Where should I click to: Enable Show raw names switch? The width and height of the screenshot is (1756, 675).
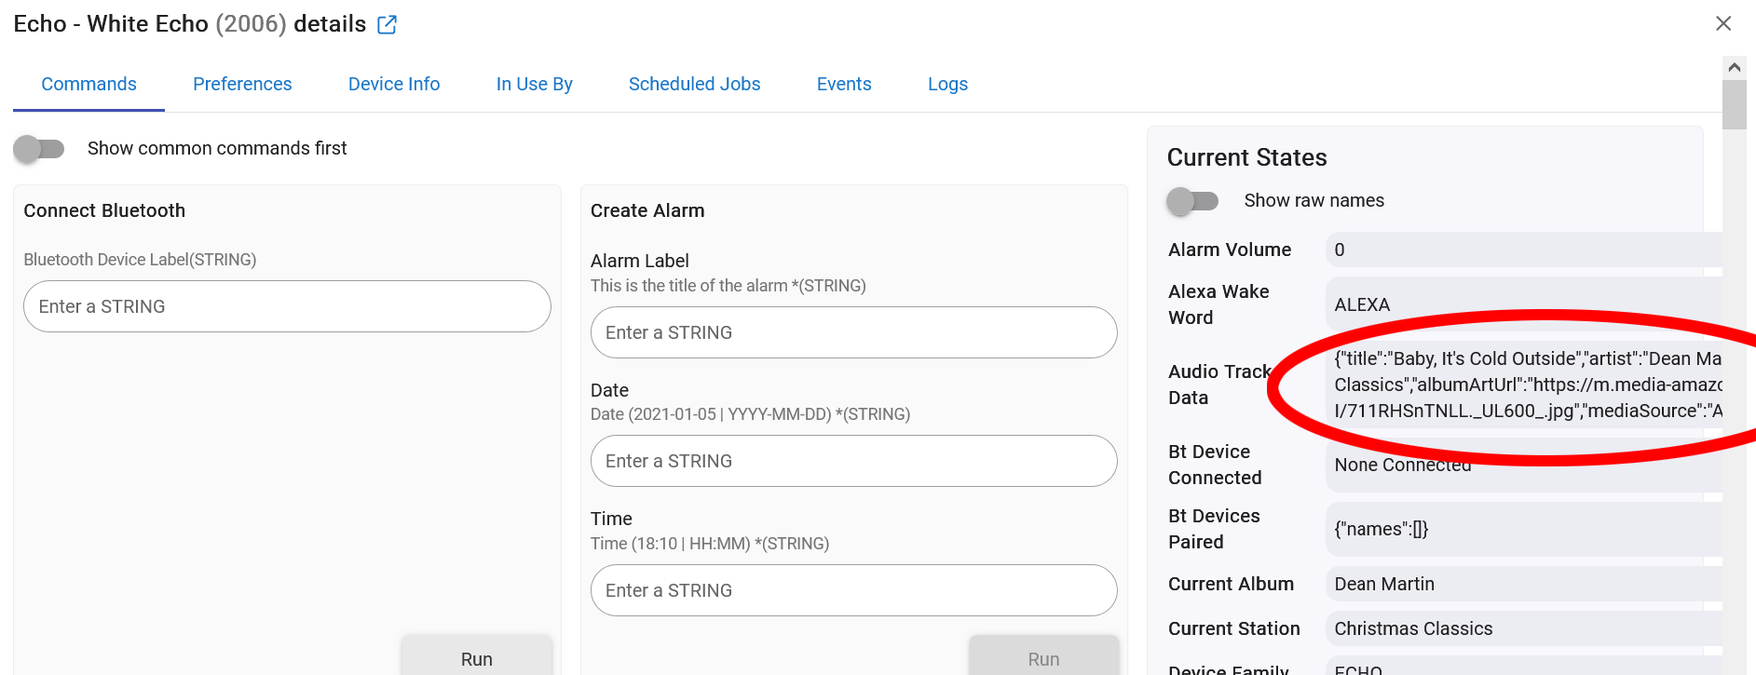coord(1192,201)
